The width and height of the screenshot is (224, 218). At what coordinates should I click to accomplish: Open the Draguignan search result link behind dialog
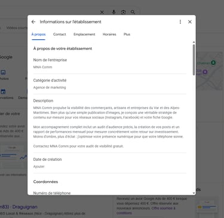19,207
